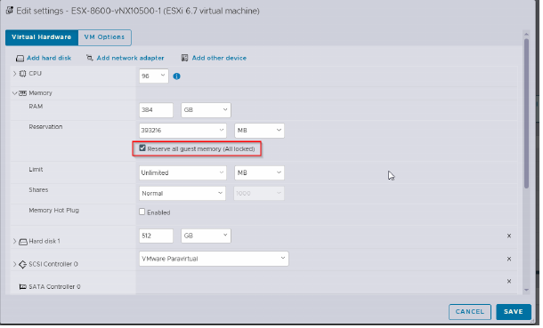The image size is (543, 328).
Task: Click the dialog vertical scrollbar thumb
Action: point(526,114)
